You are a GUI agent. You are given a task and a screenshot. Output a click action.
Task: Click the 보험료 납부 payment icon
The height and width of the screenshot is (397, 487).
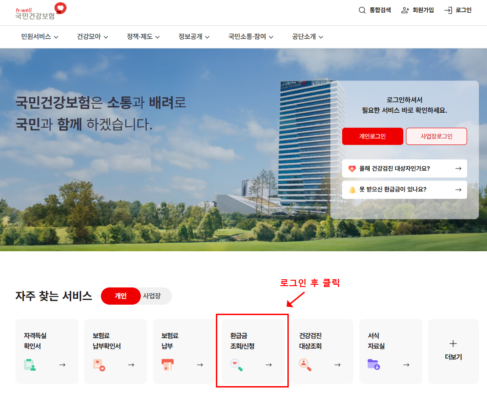167,365
